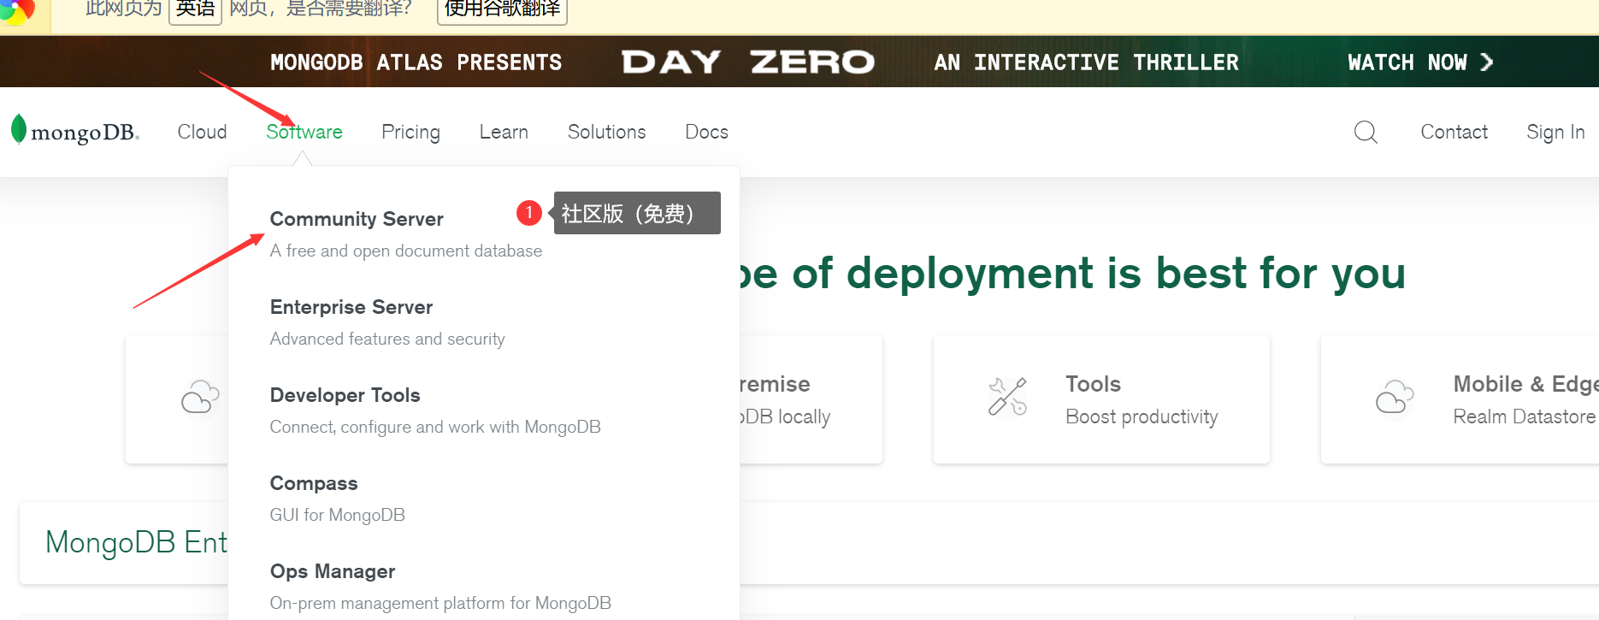This screenshot has height=620, width=1599.
Task: Open the Solutions menu
Action: click(x=607, y=132)
